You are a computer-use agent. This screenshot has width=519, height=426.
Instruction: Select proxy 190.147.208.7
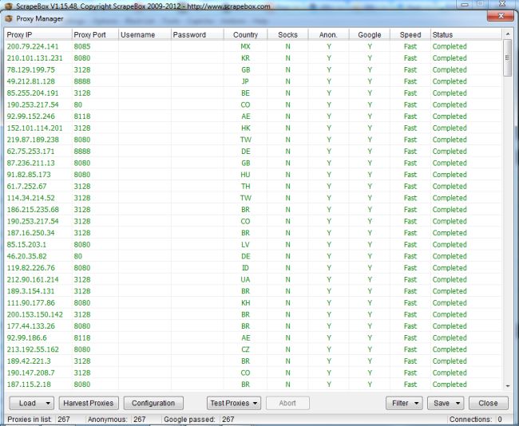point(254,373)
